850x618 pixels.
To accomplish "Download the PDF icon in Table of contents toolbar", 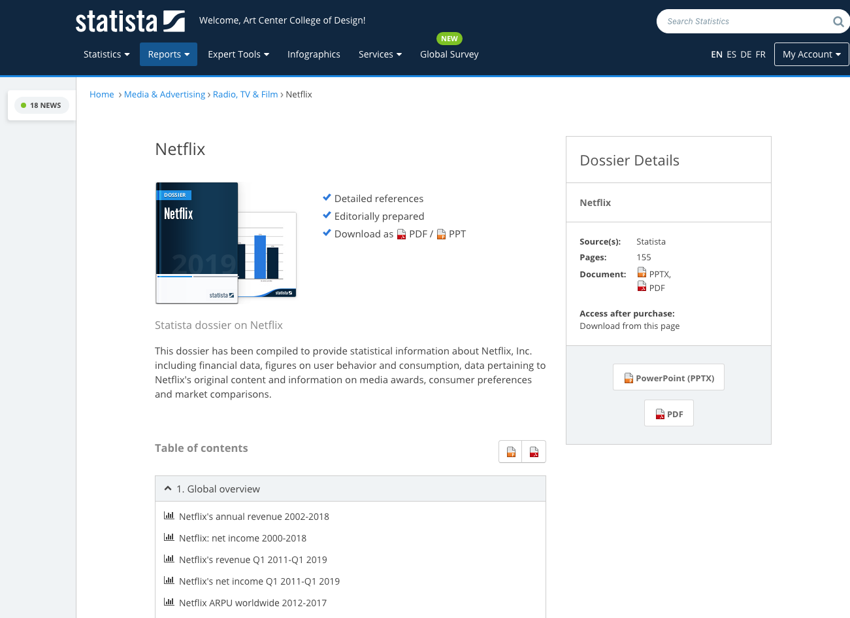I will [x=534, y=452].
